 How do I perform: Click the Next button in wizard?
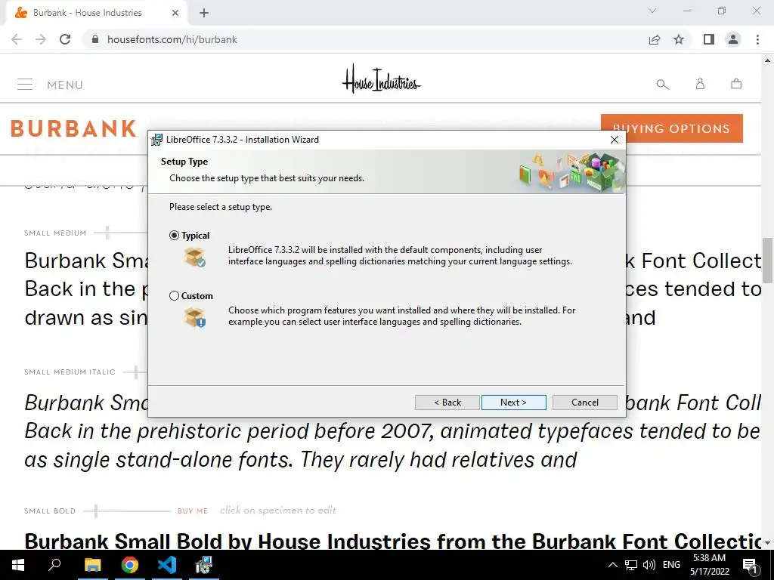[x=513, y=403]
